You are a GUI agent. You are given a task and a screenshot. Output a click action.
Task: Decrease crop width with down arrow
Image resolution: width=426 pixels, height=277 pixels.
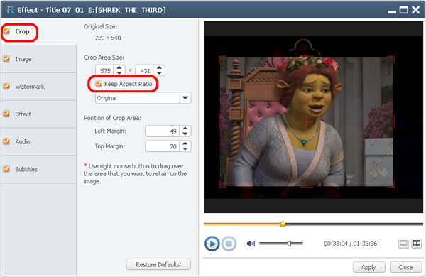119,73
